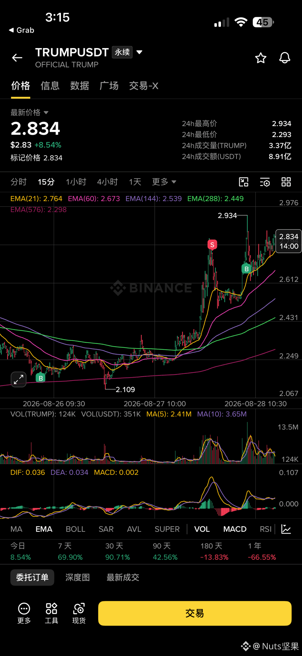Toggle the BOLL indicator
Image resolution: width=302 pixels, height=656 pixels.
pos(75,529)
